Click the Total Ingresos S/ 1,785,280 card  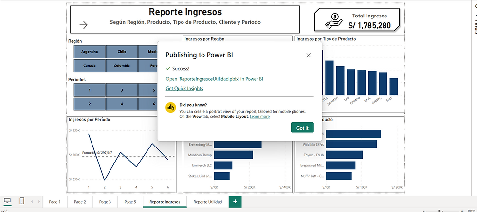tap(356, 20)
